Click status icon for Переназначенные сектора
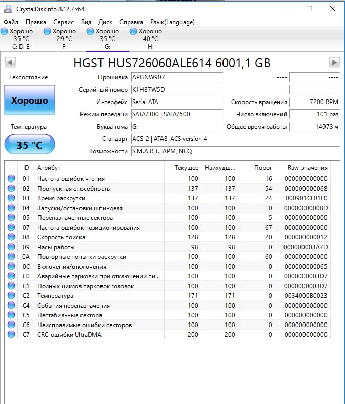The height and width of the screenshot is (404, 345). [11, 217]
